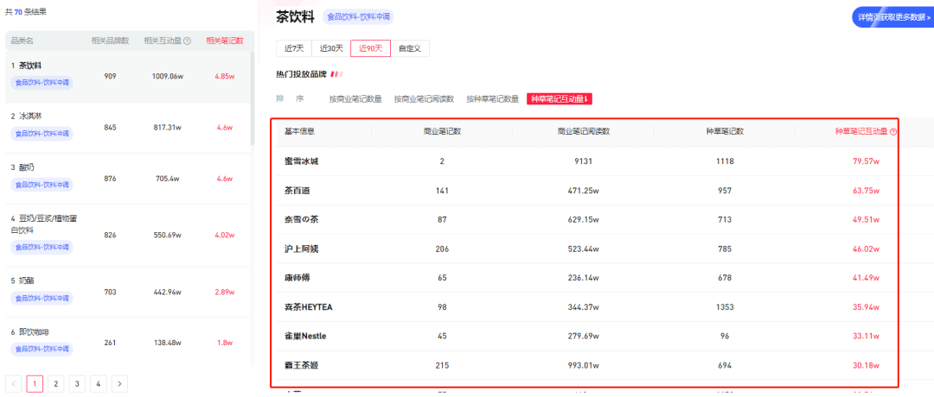
Task: Open the 自定义 custom date range
Action: pos(410,48)
